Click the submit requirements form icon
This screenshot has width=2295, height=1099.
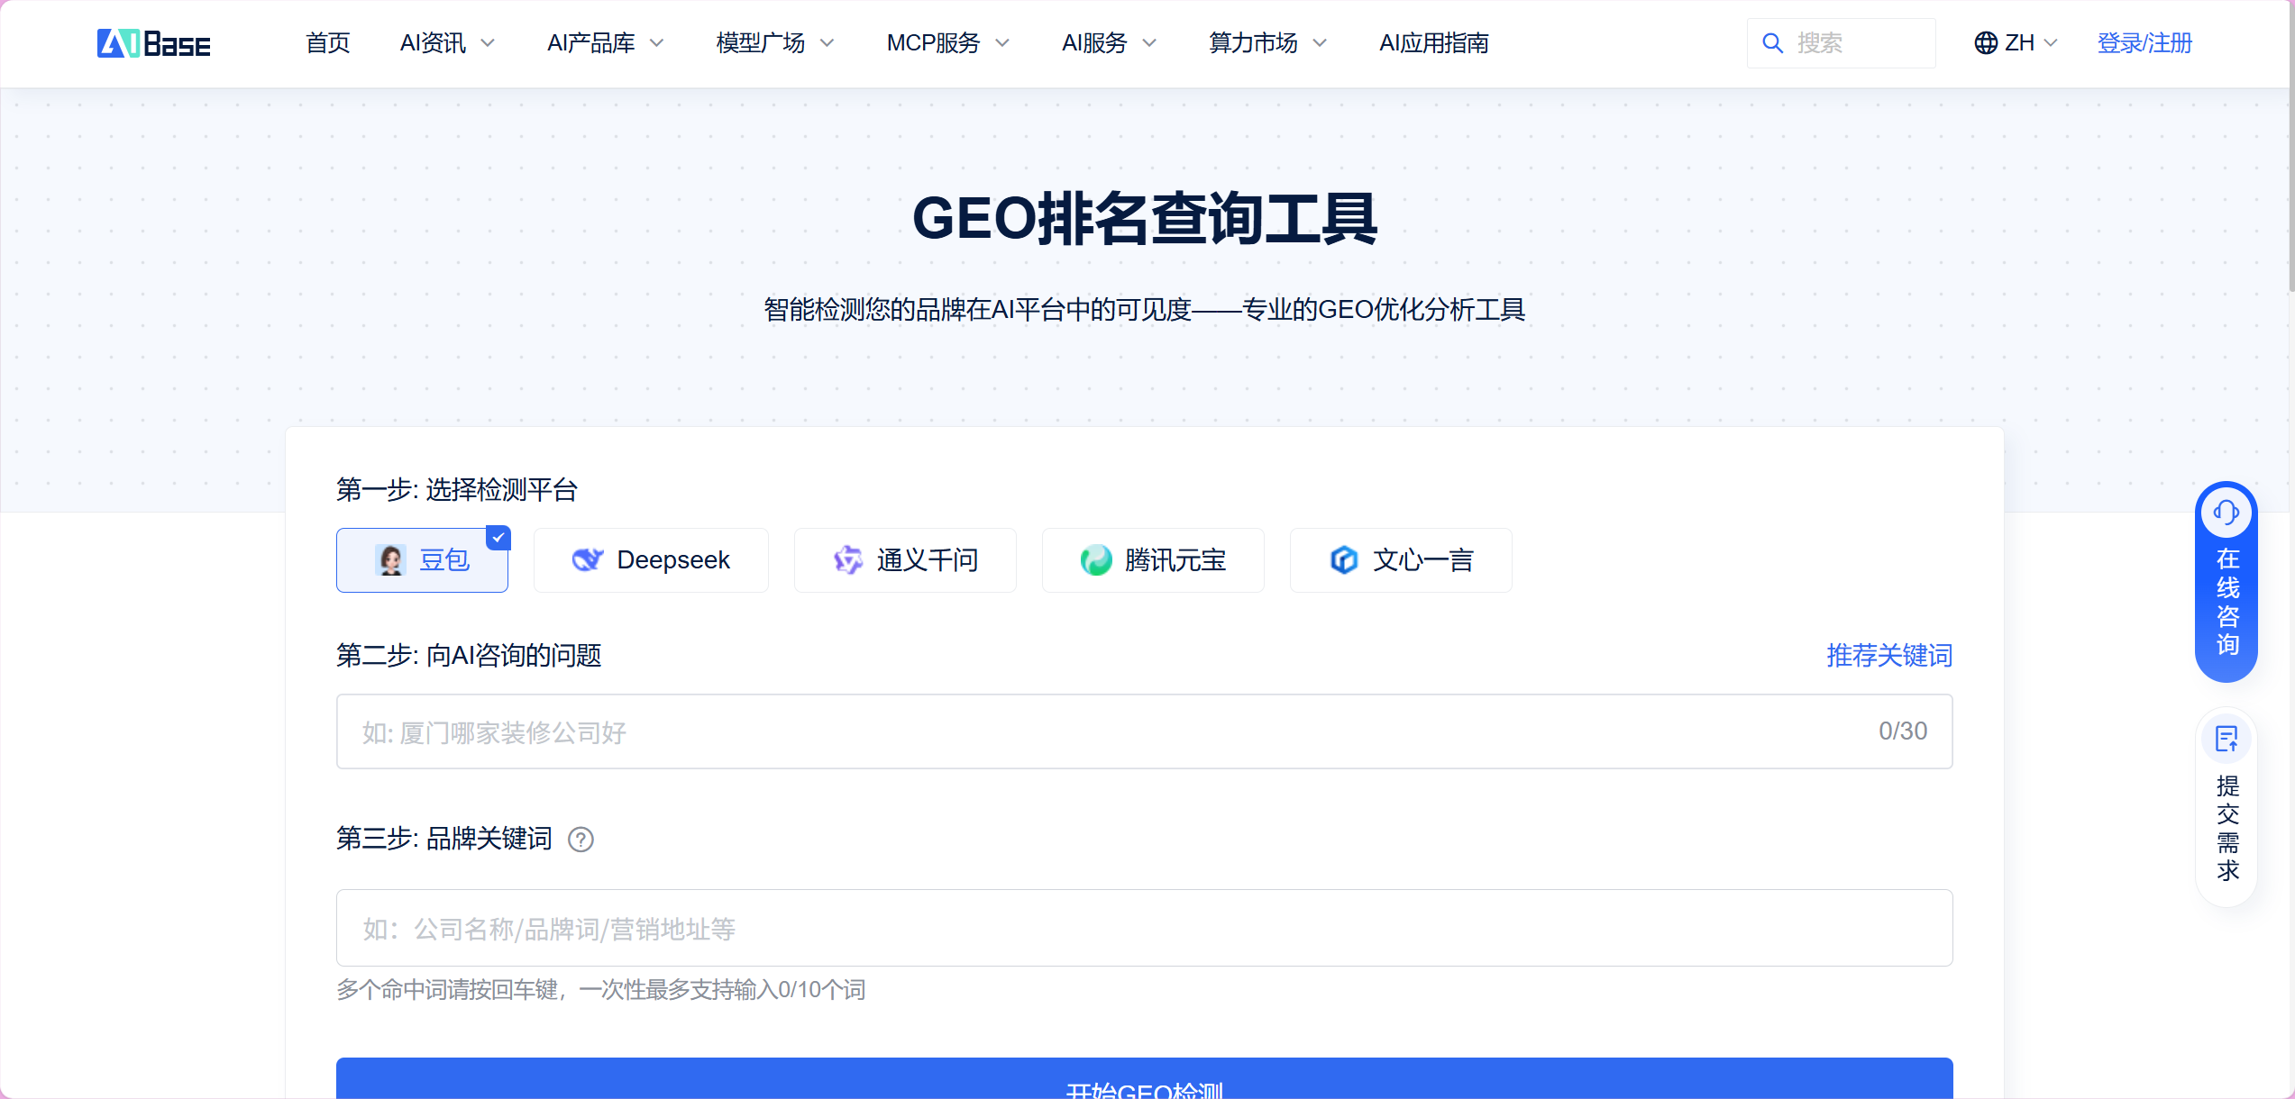[x=2226, y=740]
